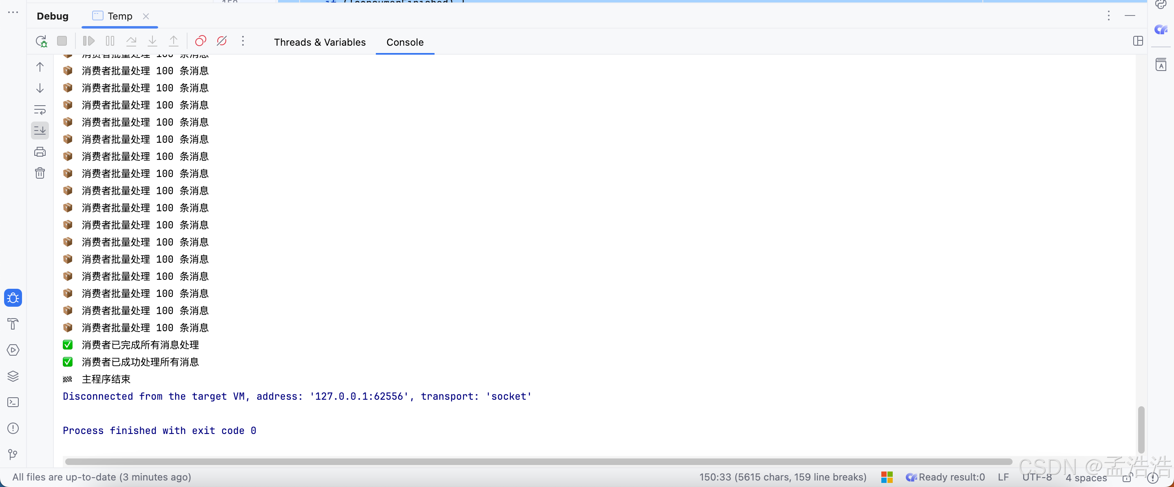Toggle scroll to end of console
Screen dimensions: 1174x487
pos(40,131)
